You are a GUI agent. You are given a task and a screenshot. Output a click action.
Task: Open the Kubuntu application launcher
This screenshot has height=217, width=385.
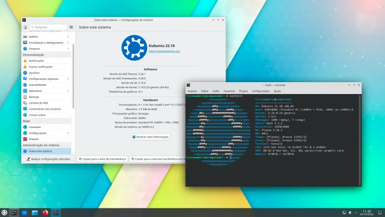(x=5, y=212)
